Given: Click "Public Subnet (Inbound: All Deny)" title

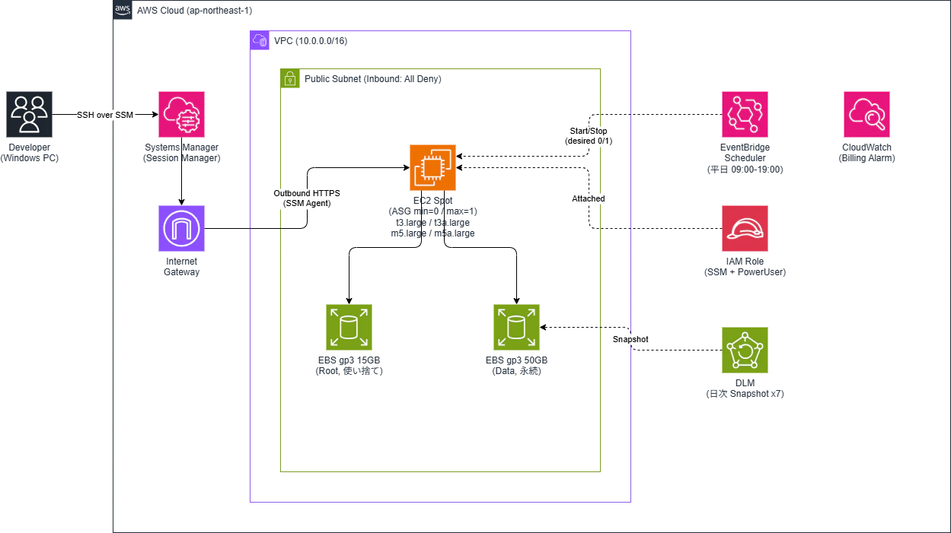Looking at the screenshot, I should [373, 78].
